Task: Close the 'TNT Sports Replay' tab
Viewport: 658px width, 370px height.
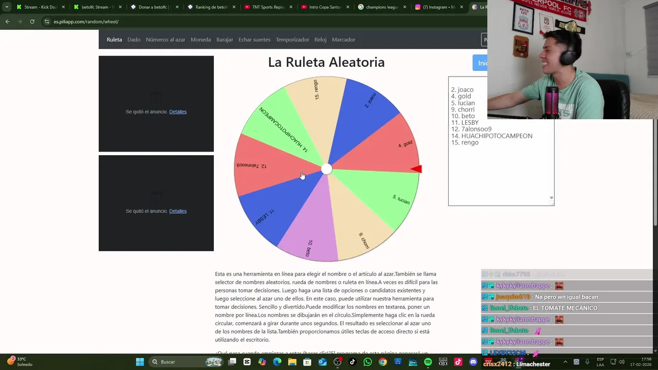Action: (x=290, y=7)
